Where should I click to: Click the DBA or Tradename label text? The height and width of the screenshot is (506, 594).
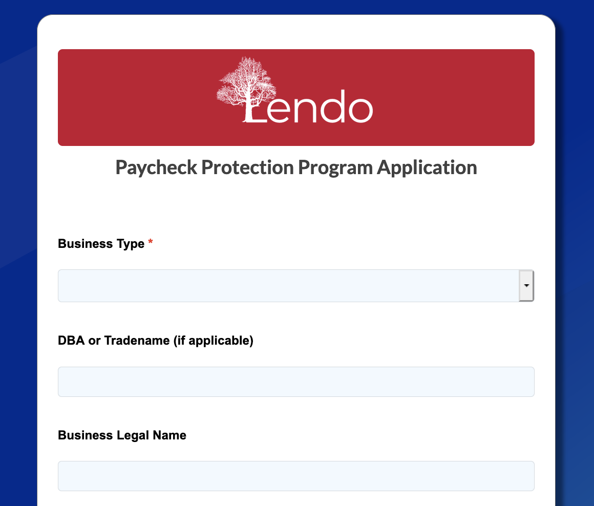point(155,341)
